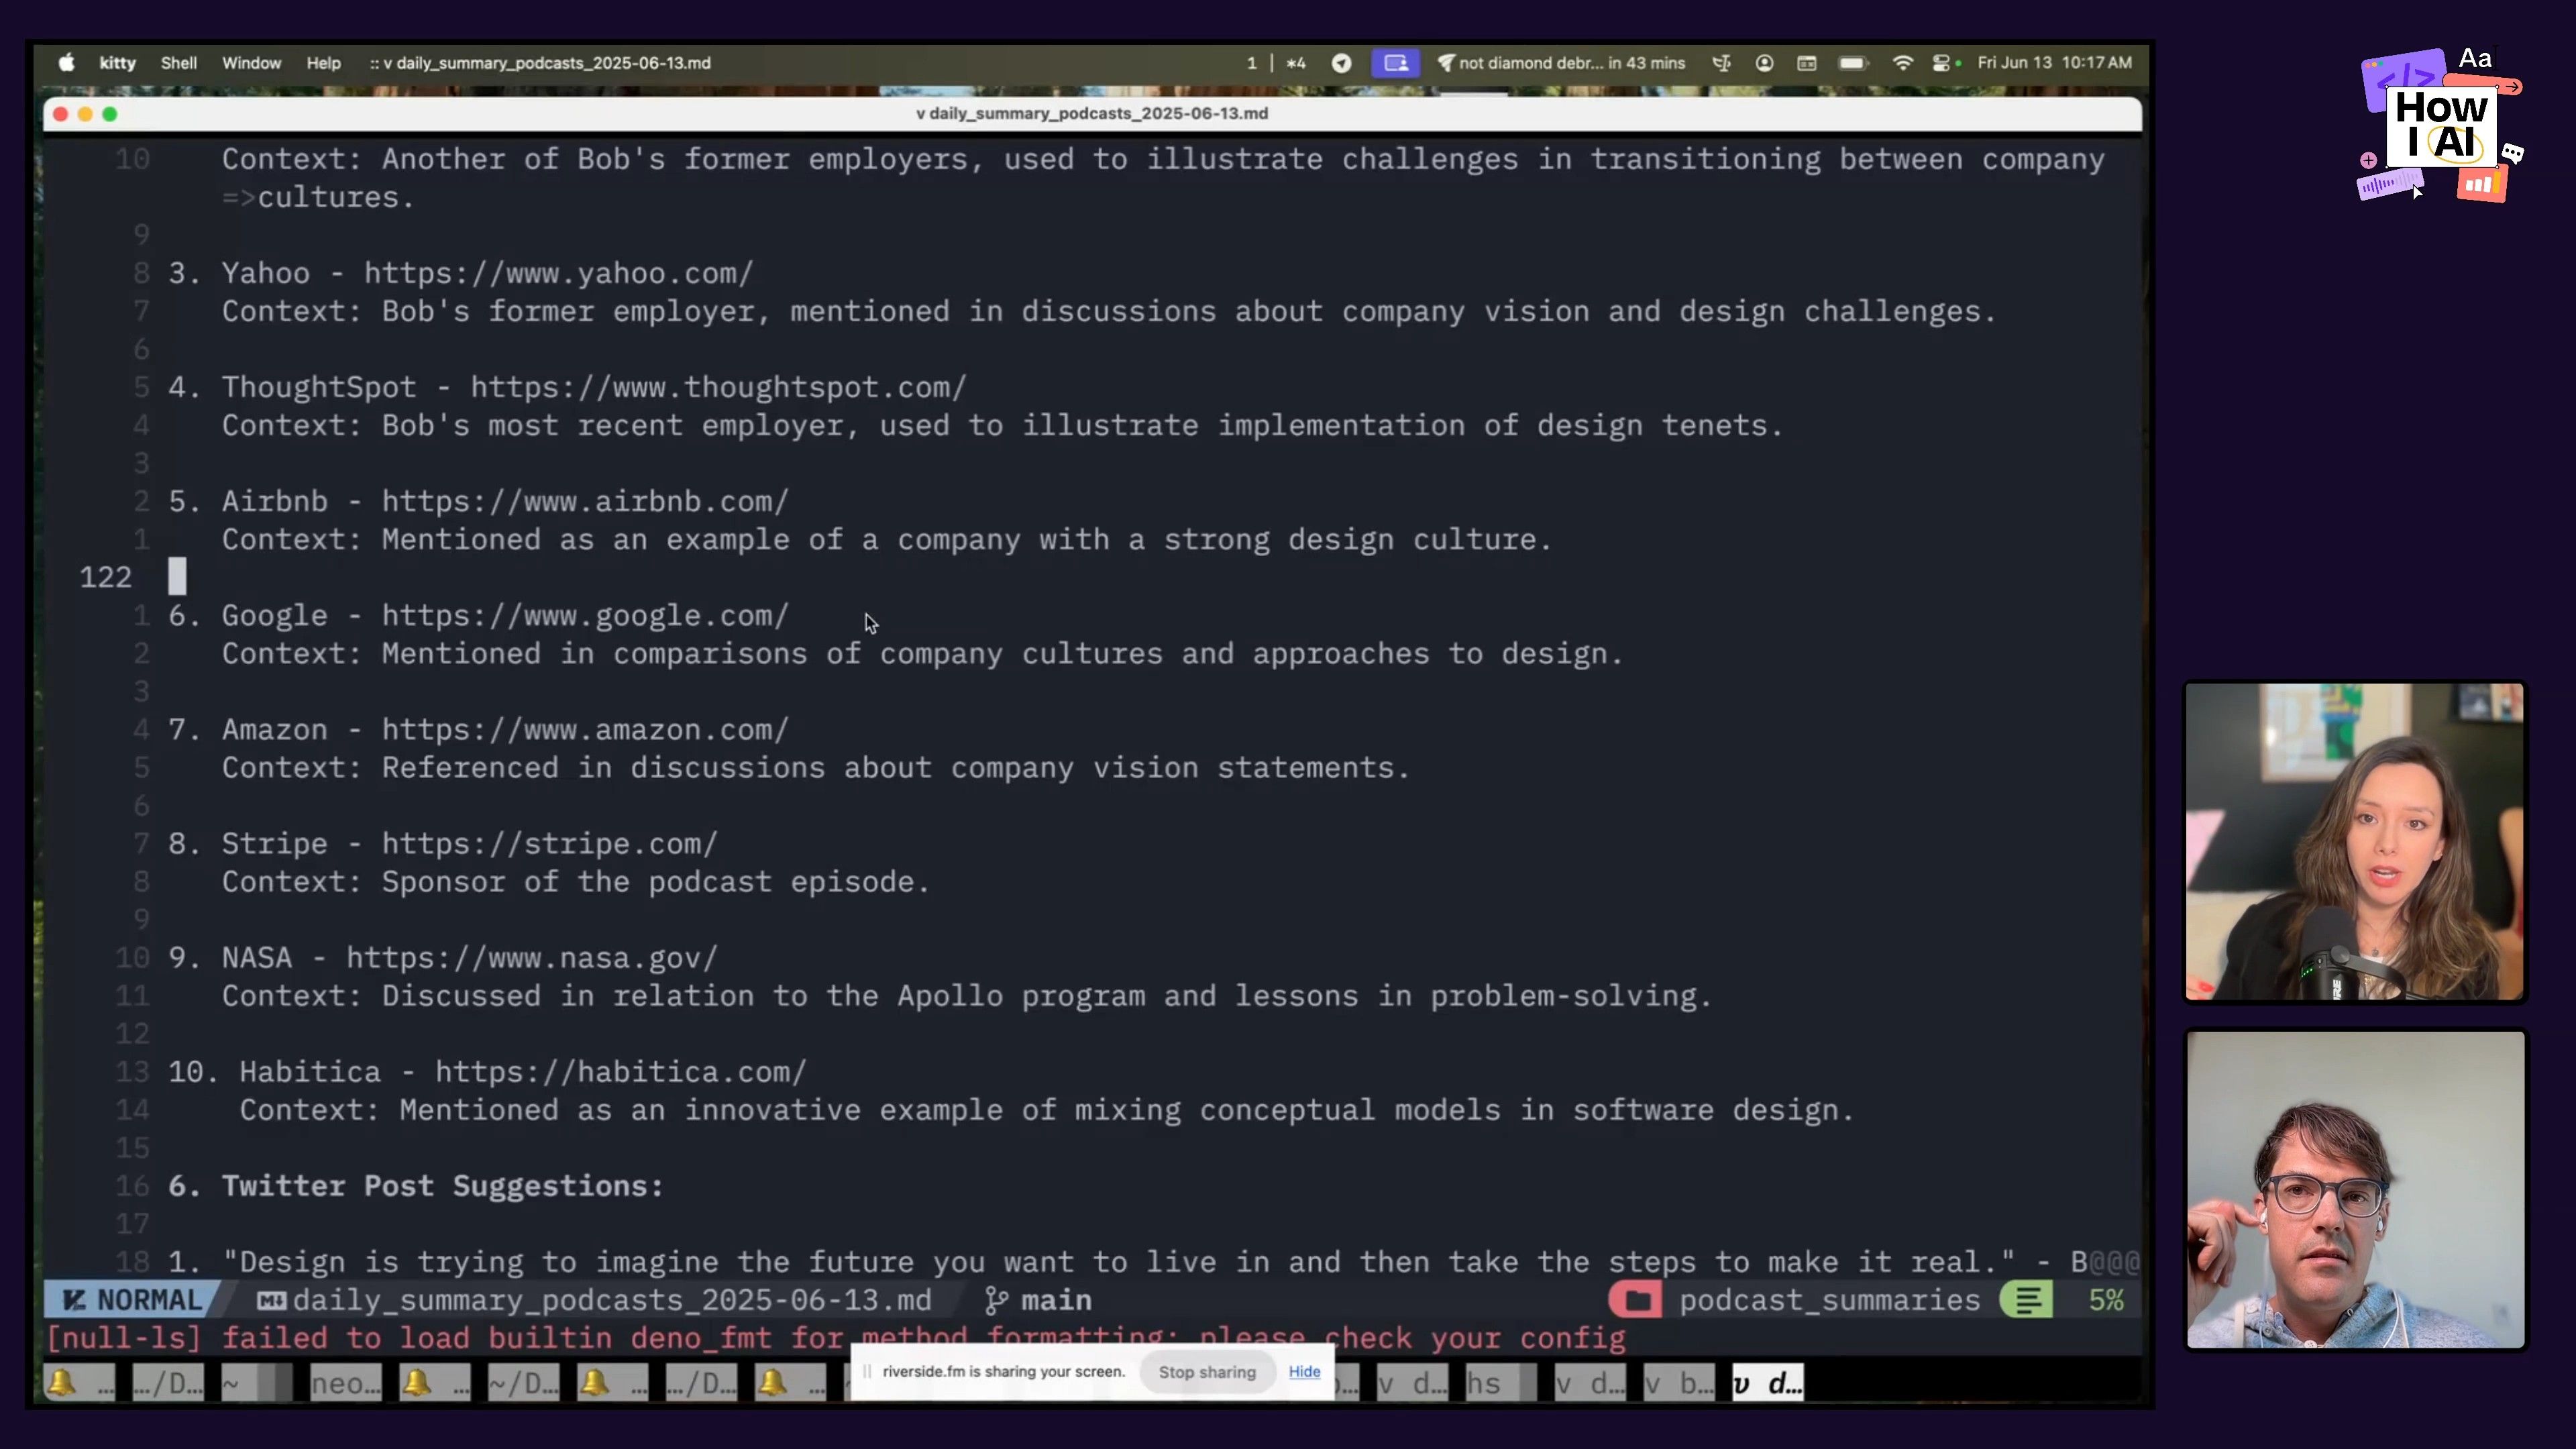Open the 'not diamond debr...' meeting reminder
The width and height of the screenshot is (2576, 1449).
[x=1561, y=63]
